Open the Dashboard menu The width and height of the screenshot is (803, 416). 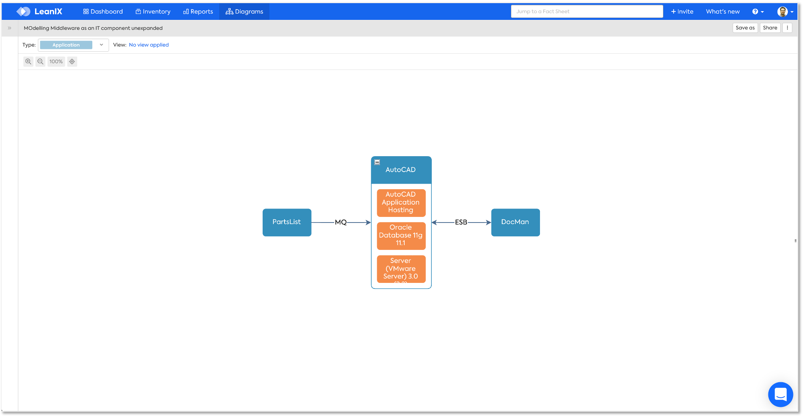point(103,12)
